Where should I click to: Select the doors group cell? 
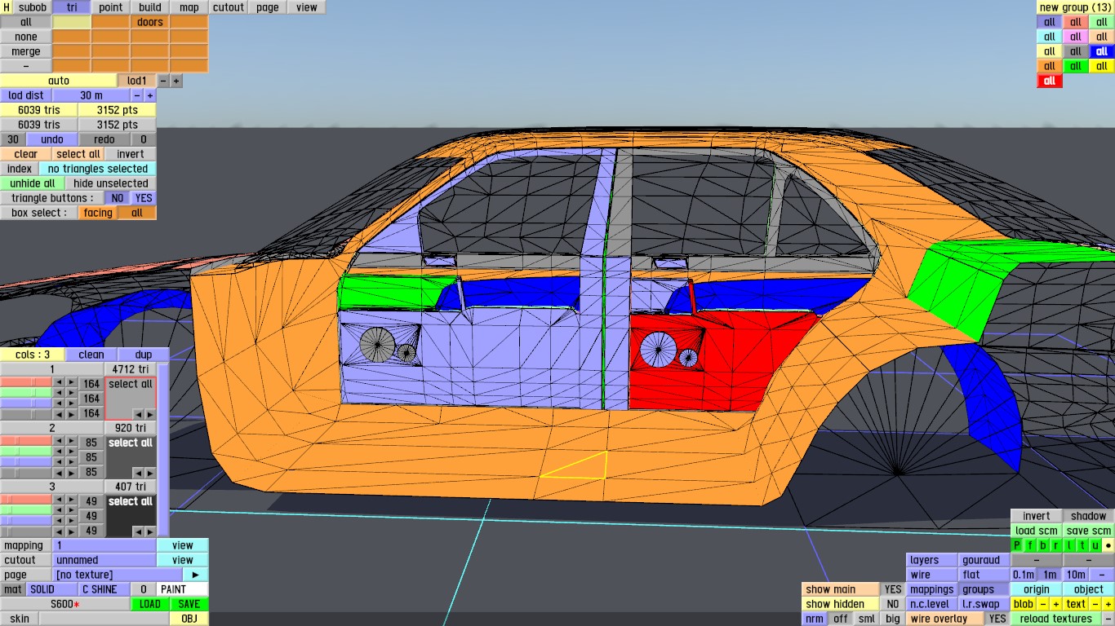point(150,22)
